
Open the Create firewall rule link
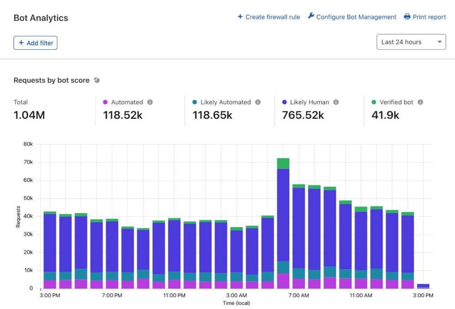[x=272, y=17]
